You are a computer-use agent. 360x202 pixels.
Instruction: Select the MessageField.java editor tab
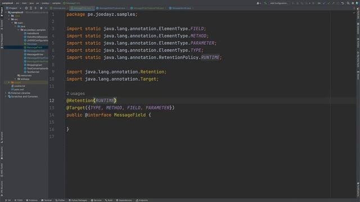click(82, 8)
